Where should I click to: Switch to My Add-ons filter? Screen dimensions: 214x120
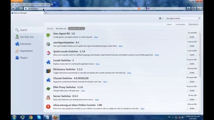[61, 29]
